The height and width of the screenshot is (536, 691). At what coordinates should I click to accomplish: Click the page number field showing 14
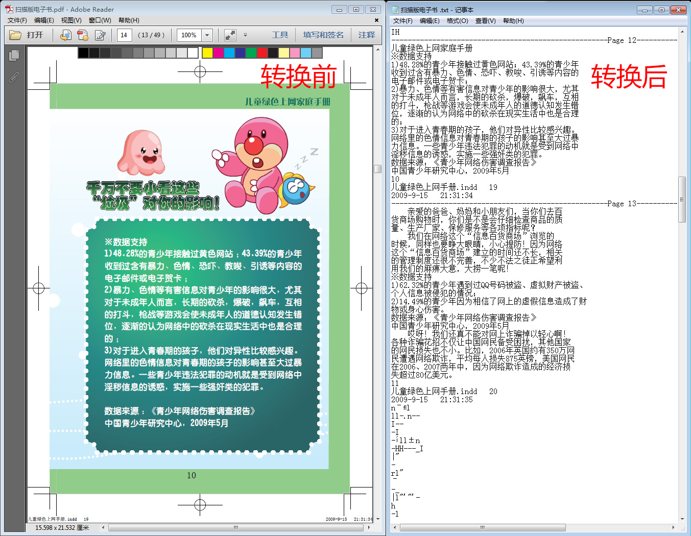pos(124,35)
